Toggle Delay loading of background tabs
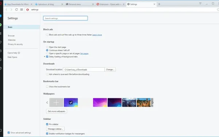Image resolution: width=219 pixels, height=137 pixels. point(47,57)
